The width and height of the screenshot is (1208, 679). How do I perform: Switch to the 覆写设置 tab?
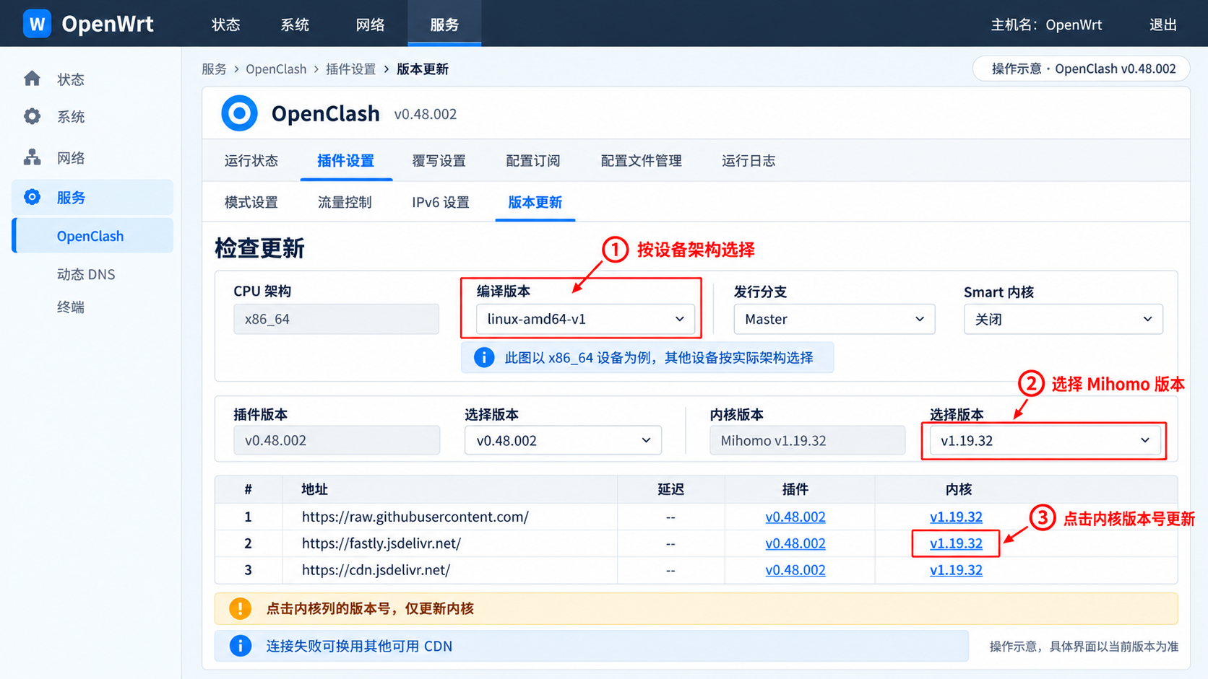439,160
